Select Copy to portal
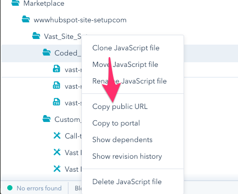The image size is (238, 194). tap(116, 123)
